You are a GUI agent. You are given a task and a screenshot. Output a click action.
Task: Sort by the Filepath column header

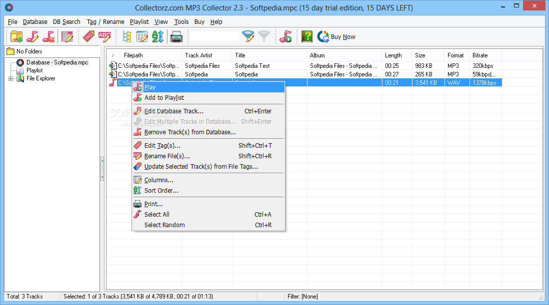144,55
